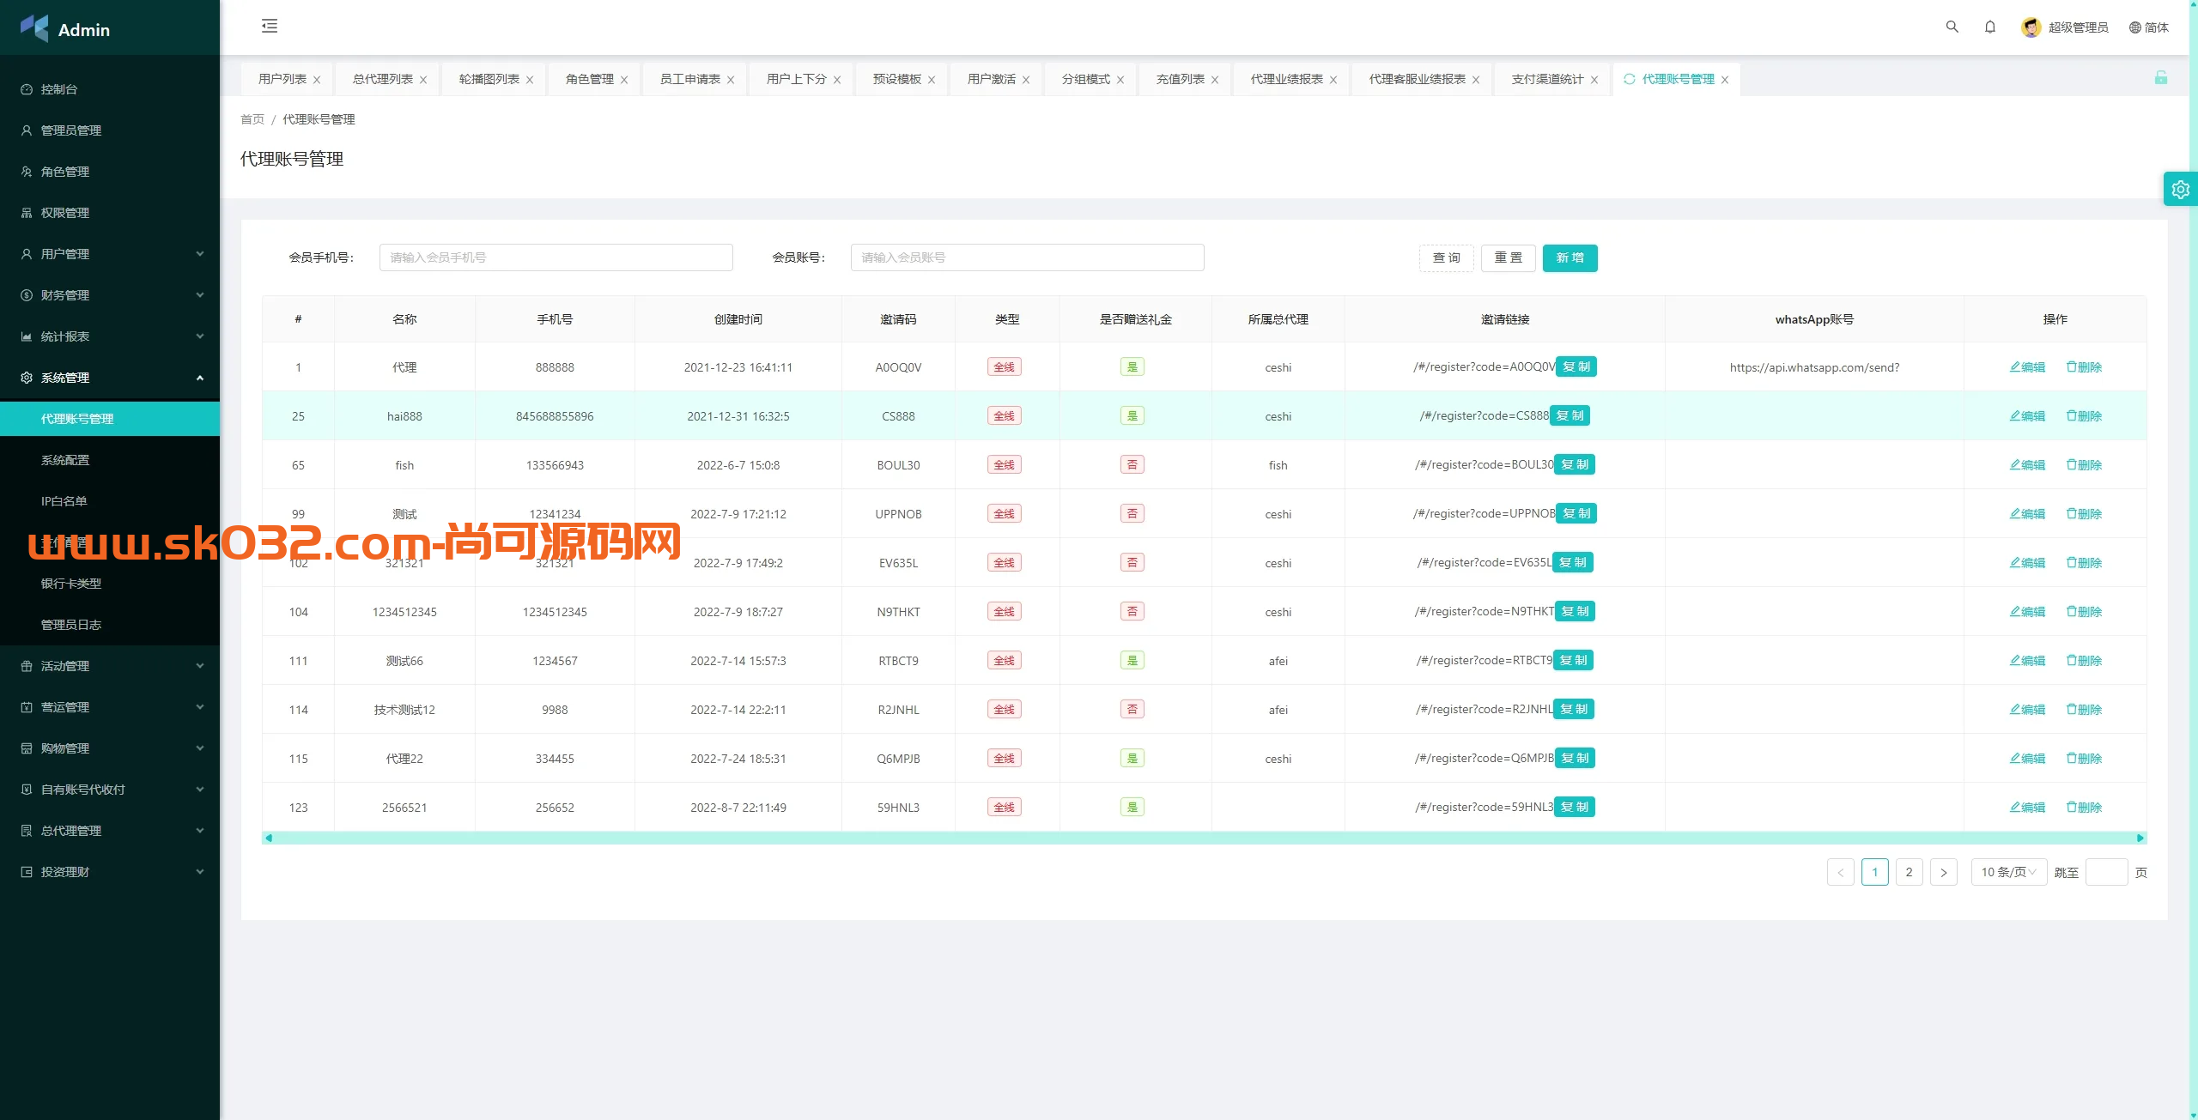Image resolution: width=2198 pixels, height=1120 pixels.
Task: Copy invite link for code A0OQ0V
Action: (1576, 366)
